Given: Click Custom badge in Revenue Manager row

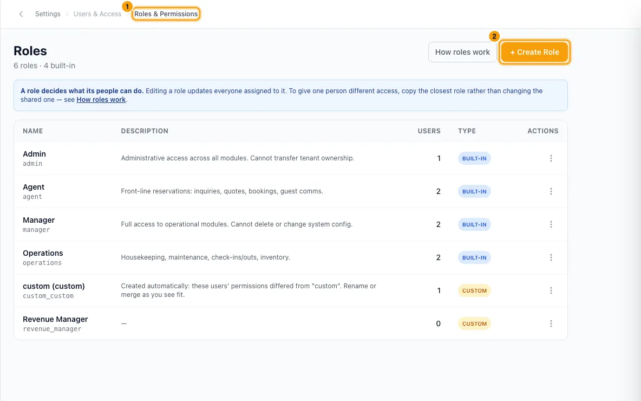Looking at the screenshot, I should (474, 324).
